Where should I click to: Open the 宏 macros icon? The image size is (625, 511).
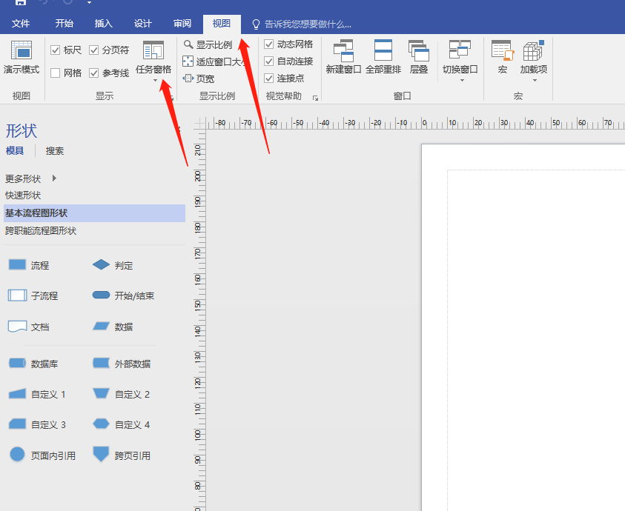pyautogui.click(x=502, y=50)
